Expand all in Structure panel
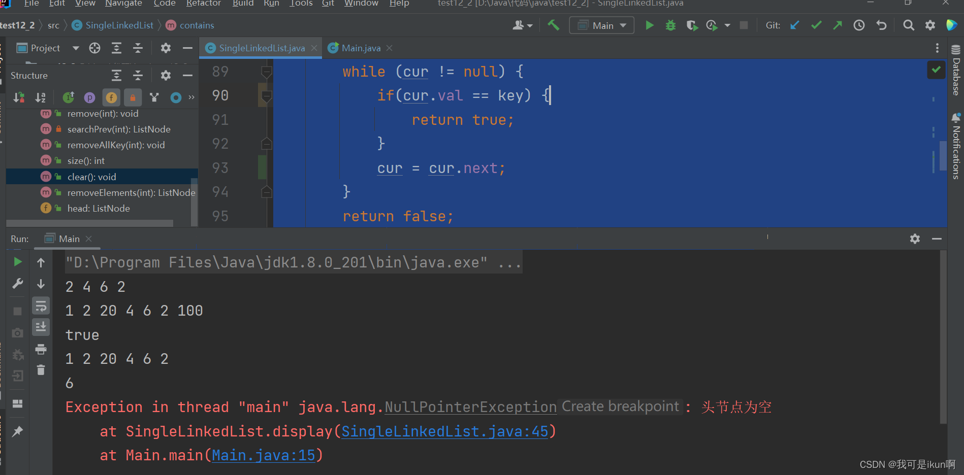The width and height of the screenshot is (964, 475). (116, 76)
